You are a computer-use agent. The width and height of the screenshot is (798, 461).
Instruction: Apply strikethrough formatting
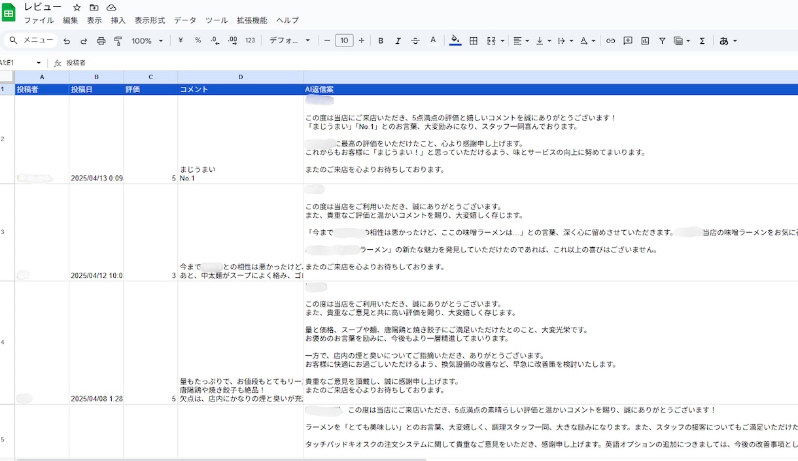415,41
